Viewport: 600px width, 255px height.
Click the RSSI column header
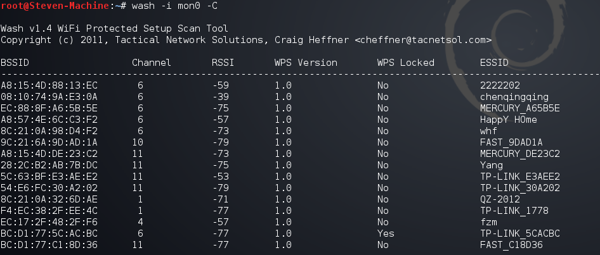click(223, 63)
